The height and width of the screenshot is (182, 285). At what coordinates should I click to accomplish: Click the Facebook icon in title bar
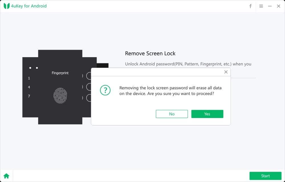pos(251,6)
